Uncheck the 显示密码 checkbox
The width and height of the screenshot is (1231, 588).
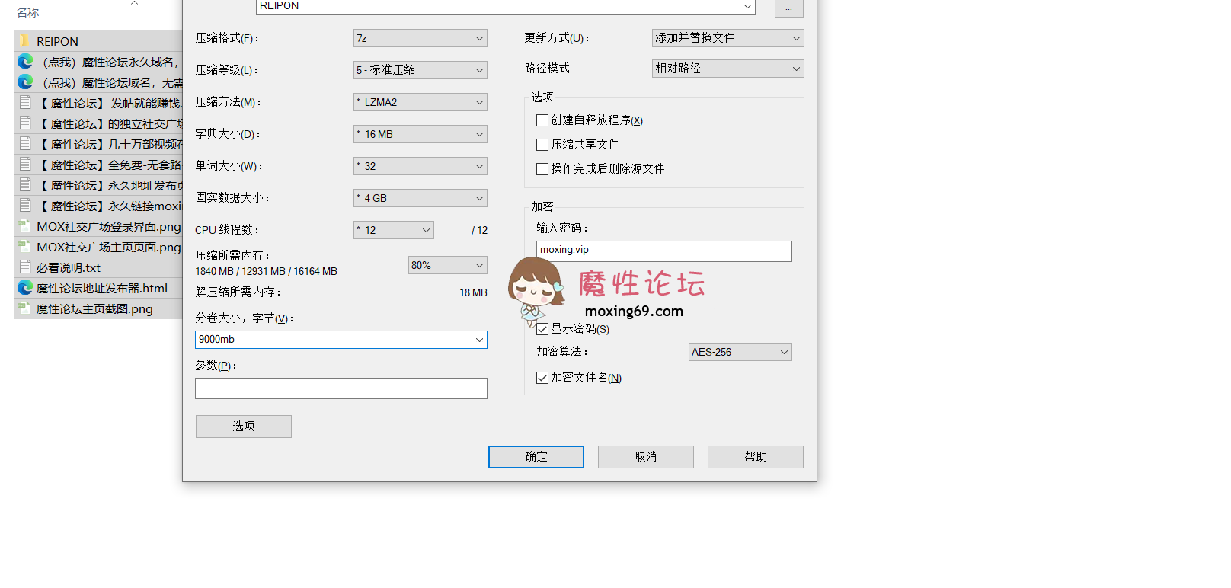click(x=542, y=329)
